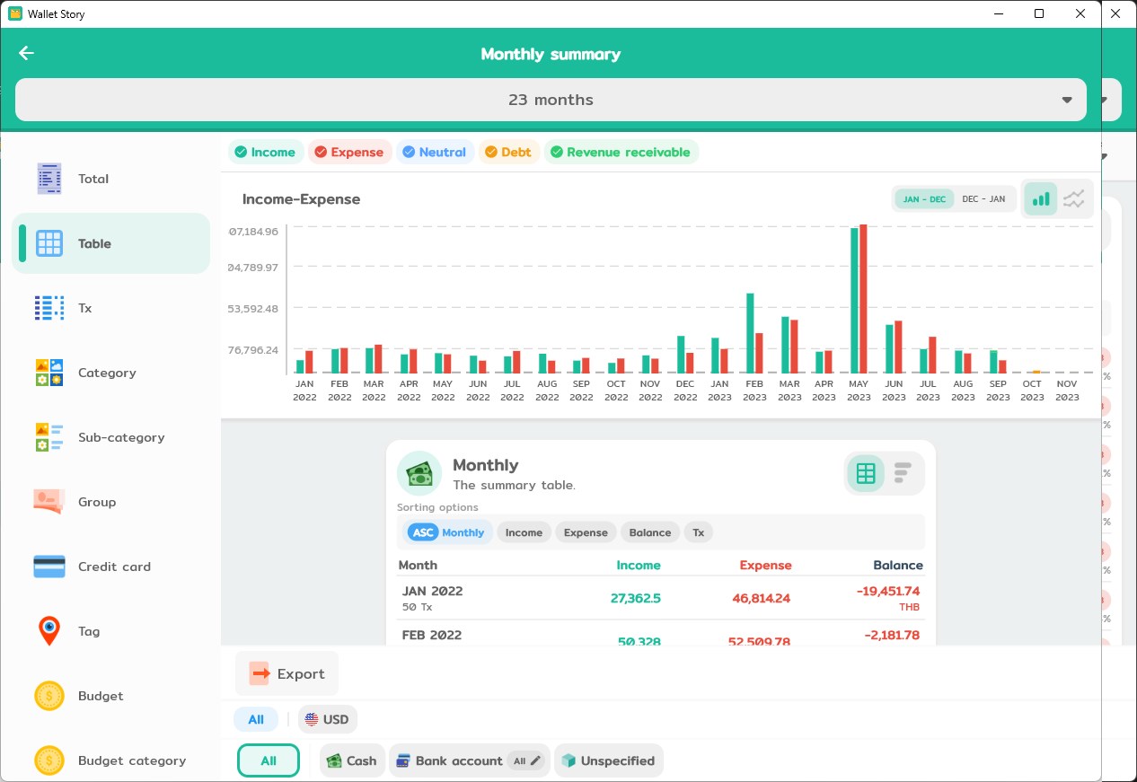Click the Tag location pin icon
Viewport: 1137px width, 782px height.
[49, 631]
